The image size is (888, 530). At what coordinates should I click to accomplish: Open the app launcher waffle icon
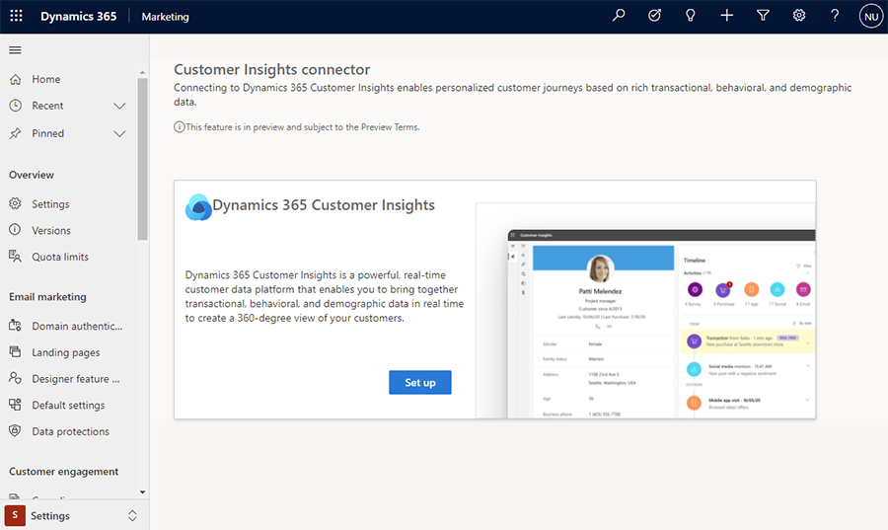point(16,16)
